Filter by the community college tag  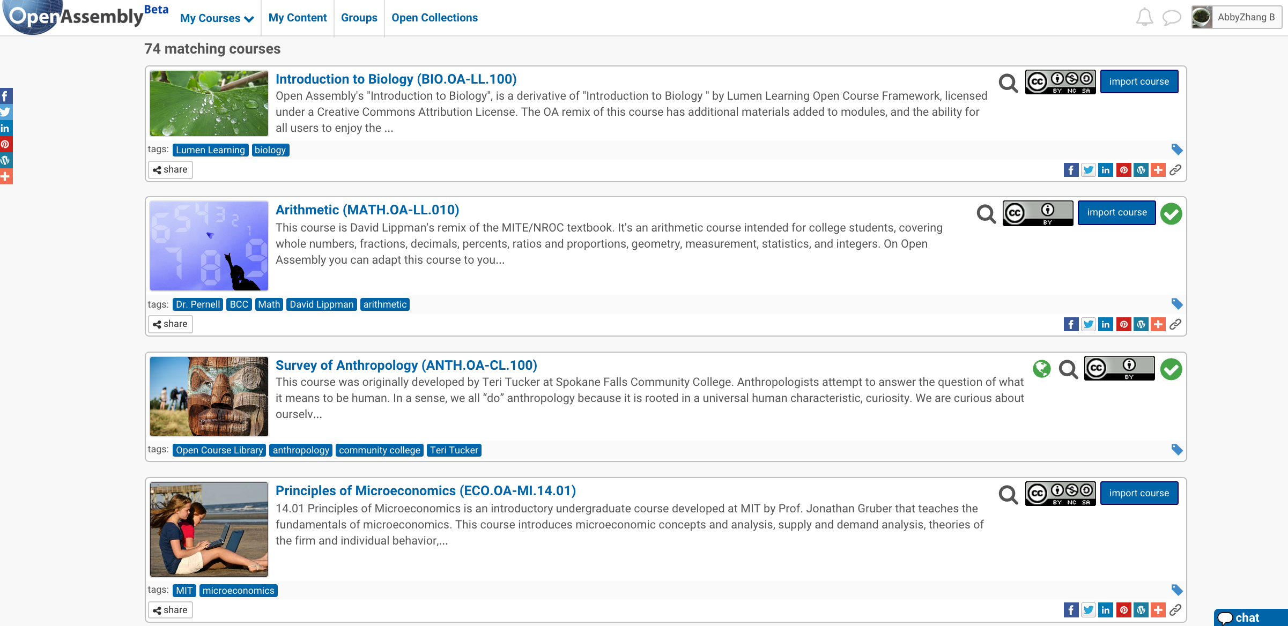[x=379, y=450]
